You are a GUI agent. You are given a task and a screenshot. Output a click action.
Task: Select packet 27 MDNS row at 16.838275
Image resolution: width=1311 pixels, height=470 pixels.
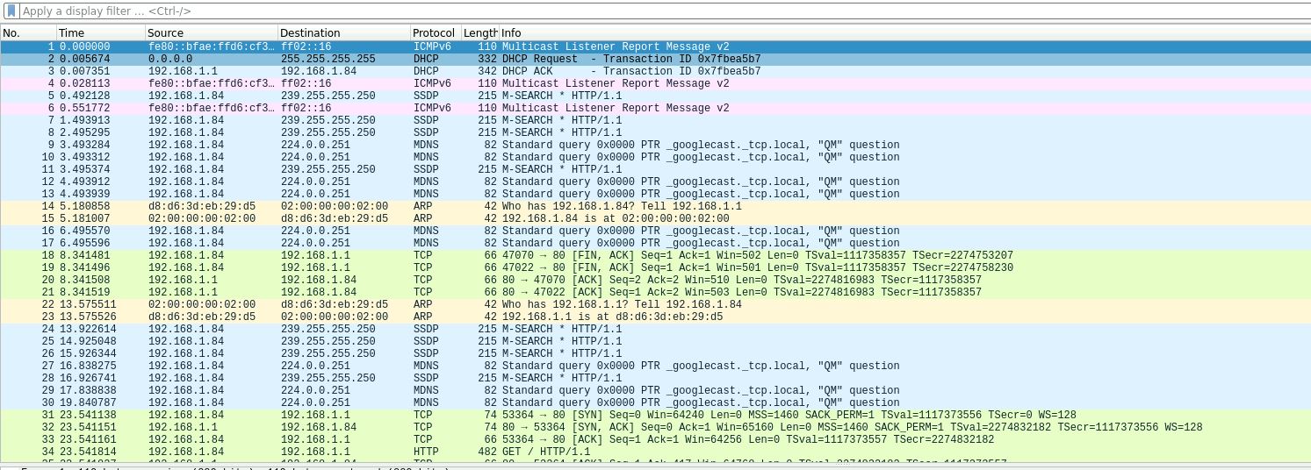655,366
